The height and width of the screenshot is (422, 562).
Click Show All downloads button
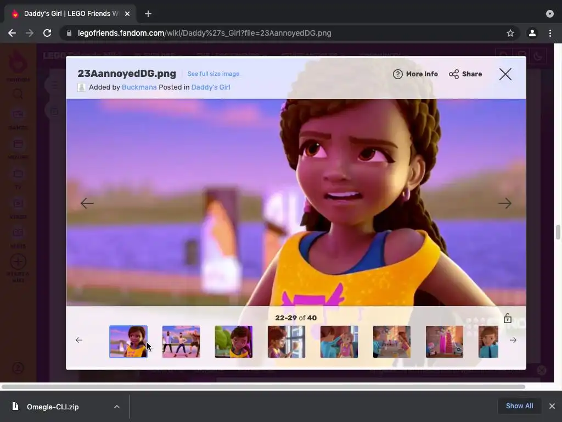519,406
